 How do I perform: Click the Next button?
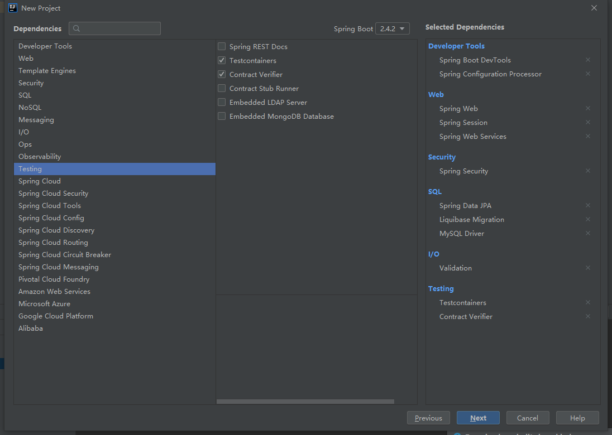pyautogui.click(x=478, y=418)
